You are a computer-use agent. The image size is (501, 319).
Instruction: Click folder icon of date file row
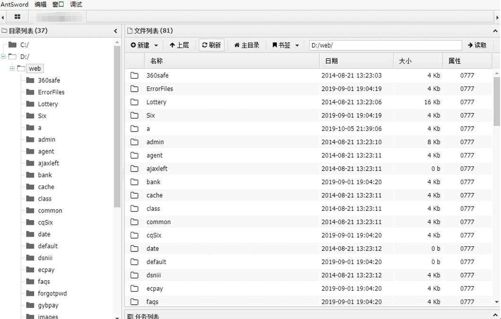point(135,249)
